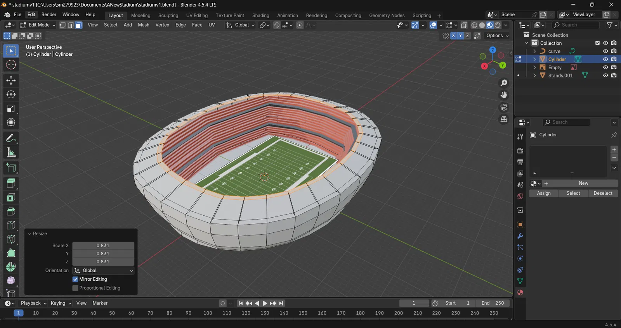Click the Zoom viewport icon
The width and height of the screenshot is (621, 328).
click(504, 83)
